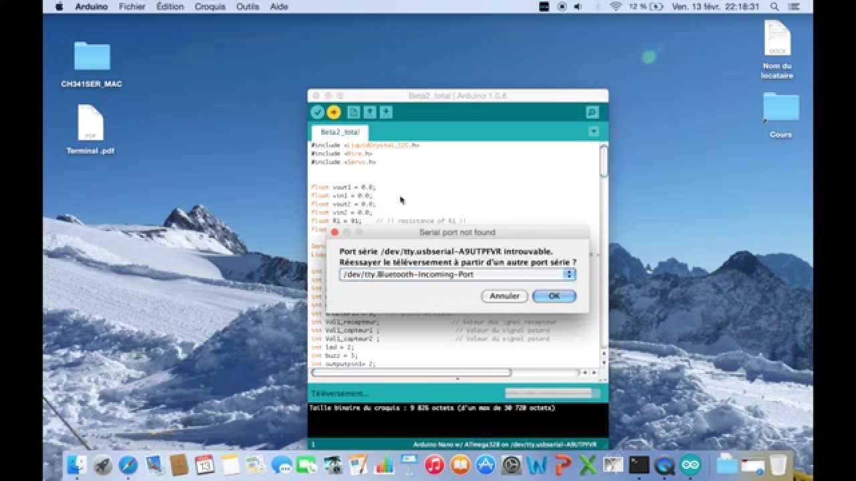Viewport: 856px width, 481px height.
Task: Save the sketch with the down-arrow icon
Action: click(386, 112)
